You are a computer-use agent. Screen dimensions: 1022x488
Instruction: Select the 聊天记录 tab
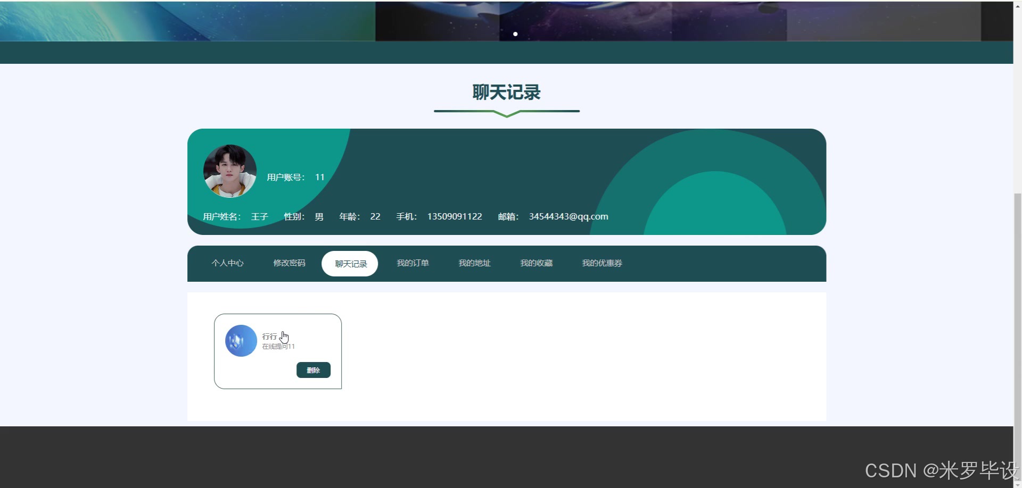click(350, 263)
